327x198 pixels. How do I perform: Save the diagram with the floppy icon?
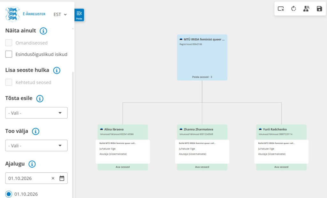(x=319, y=9)
